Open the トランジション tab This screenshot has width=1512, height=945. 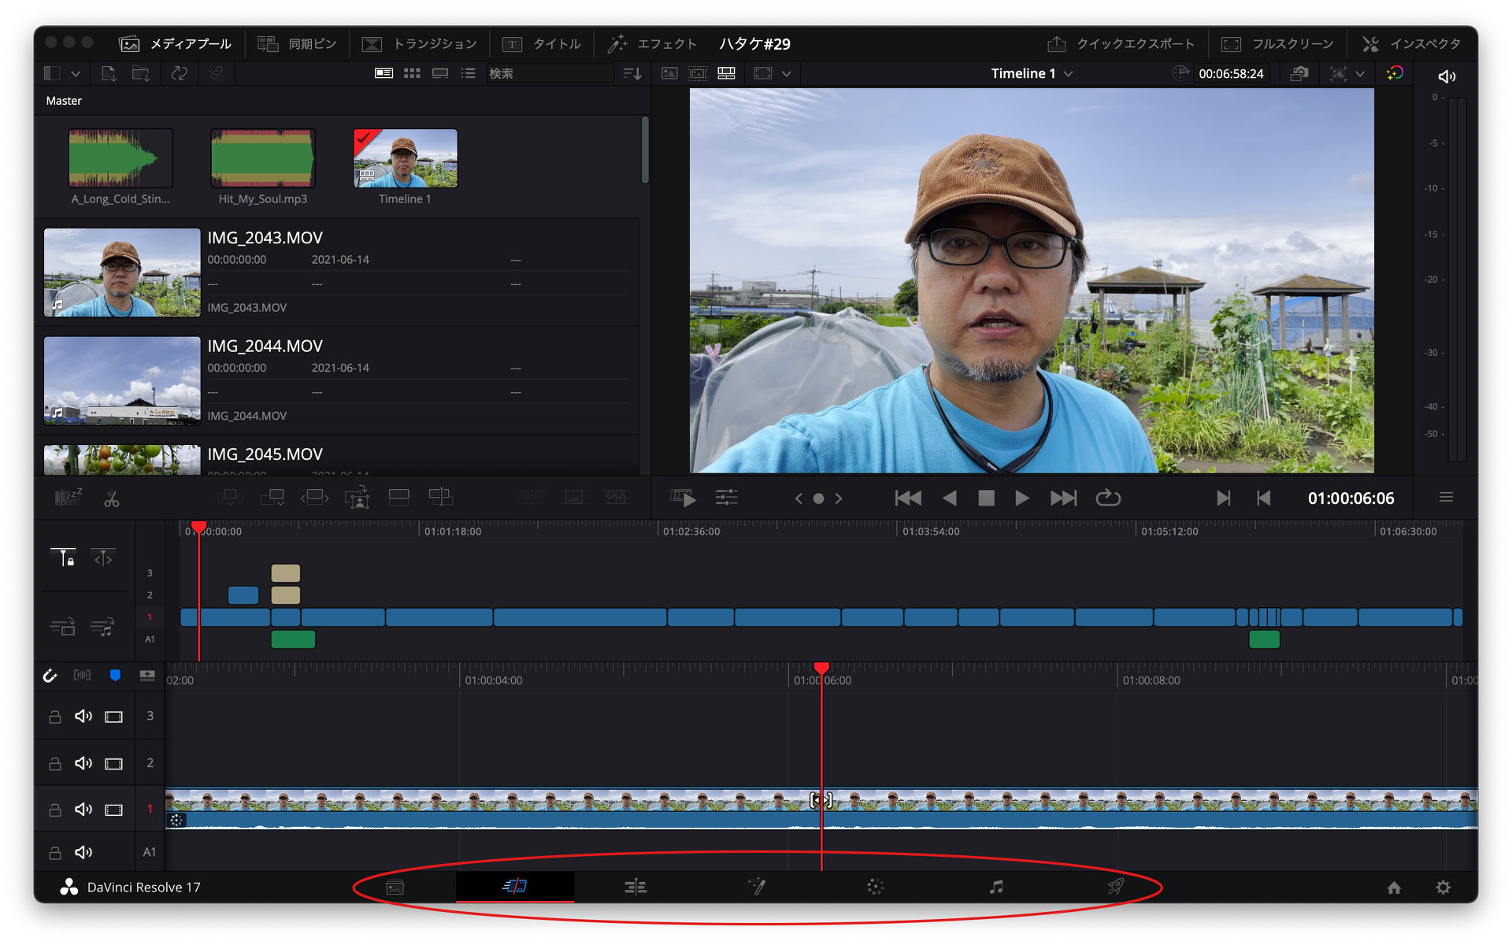(419, 43)
